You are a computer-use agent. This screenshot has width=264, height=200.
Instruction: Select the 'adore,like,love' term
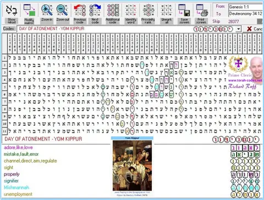click(x=18, y=148)
